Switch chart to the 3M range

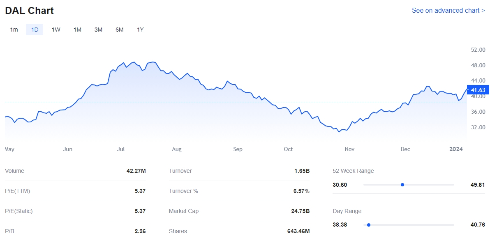[98, 30]
